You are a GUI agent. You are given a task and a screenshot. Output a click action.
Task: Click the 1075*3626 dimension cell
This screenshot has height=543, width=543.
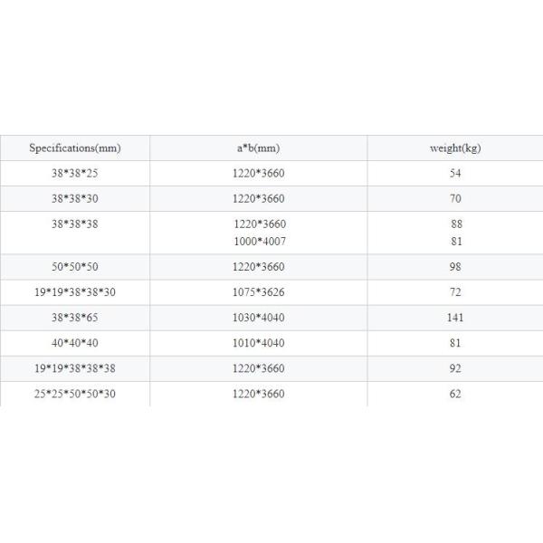pos(259,292)
